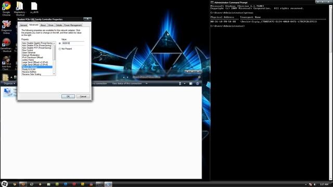
Task: Switch to the Driver tab
Action: tap(51, 25)
